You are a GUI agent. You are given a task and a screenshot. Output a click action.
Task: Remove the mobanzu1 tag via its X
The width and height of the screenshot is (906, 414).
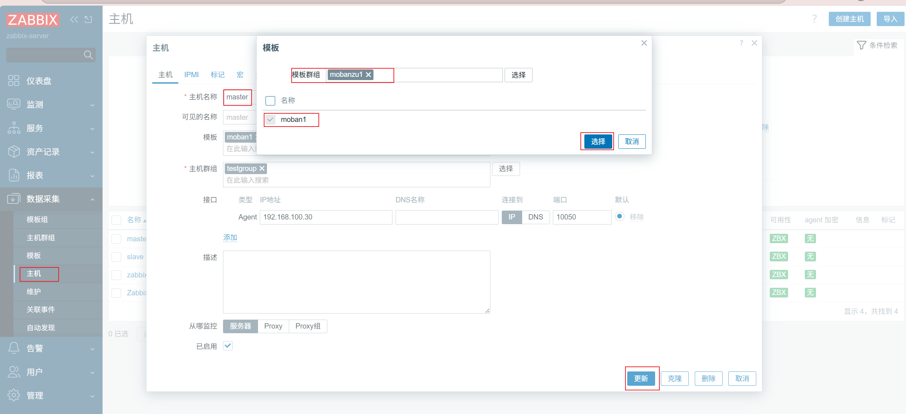(x=368, y=75)
